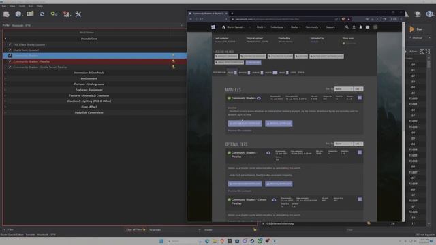Open the Help menu
The width and height of the screenshot is (436, 245).
point(40,6)
